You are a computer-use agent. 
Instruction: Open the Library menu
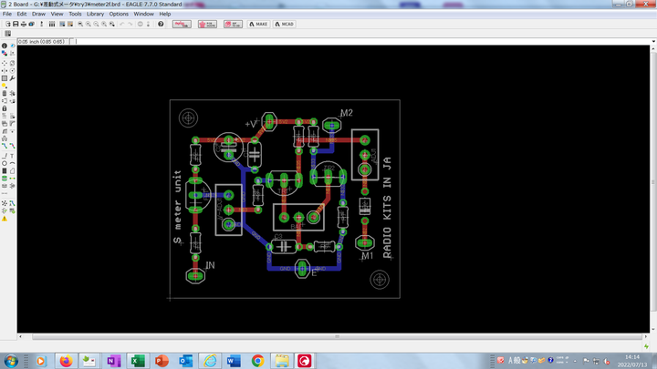95,15
